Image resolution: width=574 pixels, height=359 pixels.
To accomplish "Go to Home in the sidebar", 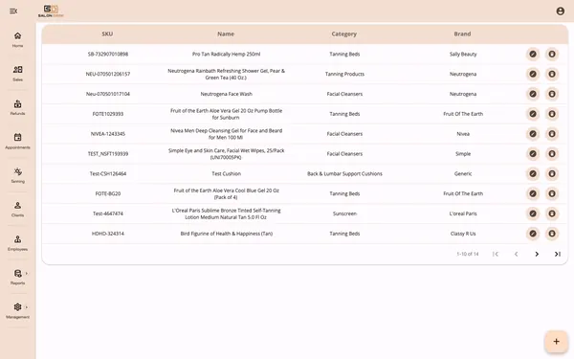I will (17, 39).
